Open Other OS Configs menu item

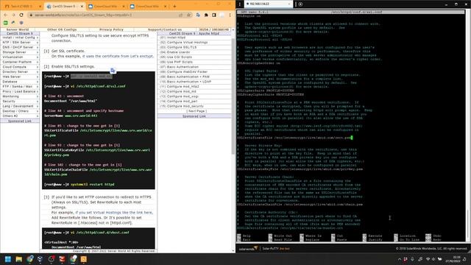click(62, 29)
